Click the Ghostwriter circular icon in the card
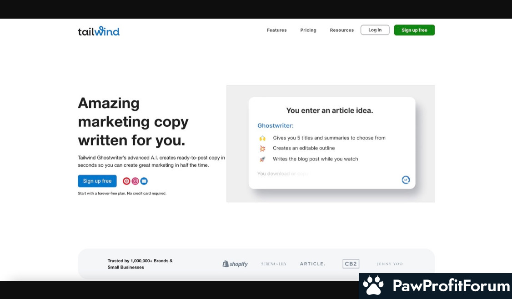The height and width of the screenshot is (299, 512). (406, 180)
